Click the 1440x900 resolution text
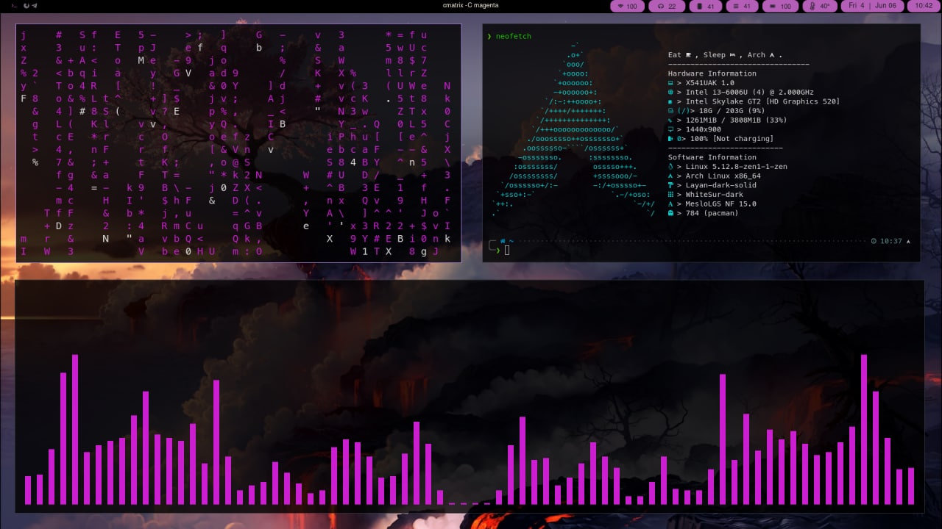This screenshot has height=529, width=942. coord(704,129)
